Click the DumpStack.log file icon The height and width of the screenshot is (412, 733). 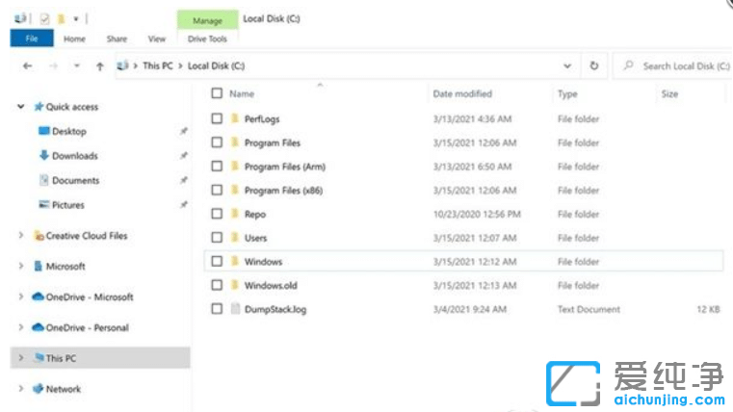pos(234,309)
